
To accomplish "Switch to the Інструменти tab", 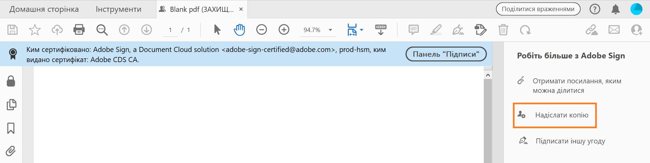I will [x=118, y=9].
